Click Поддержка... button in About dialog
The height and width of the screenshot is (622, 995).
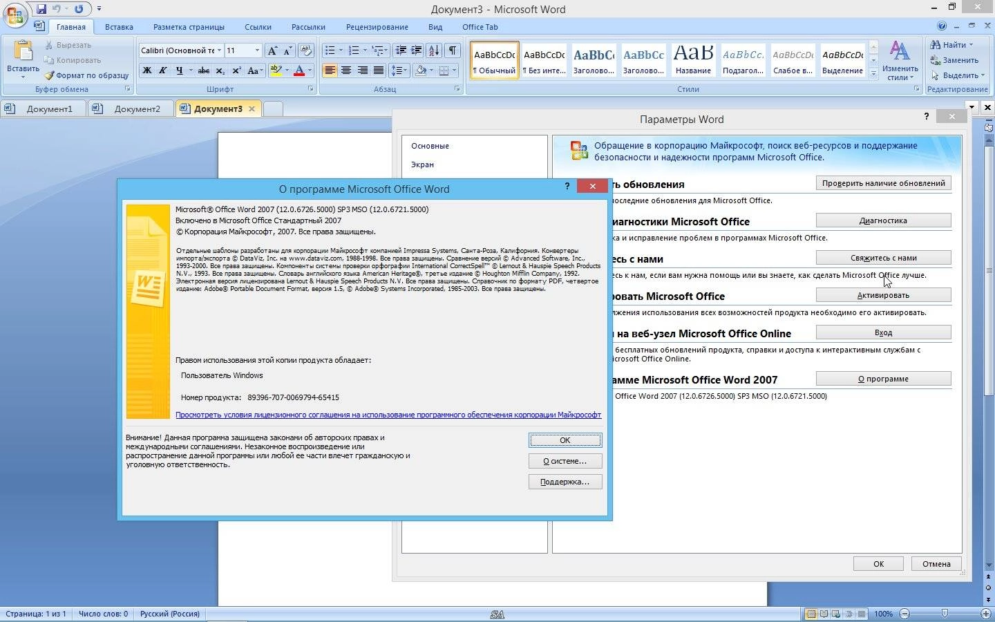[565, 482]
